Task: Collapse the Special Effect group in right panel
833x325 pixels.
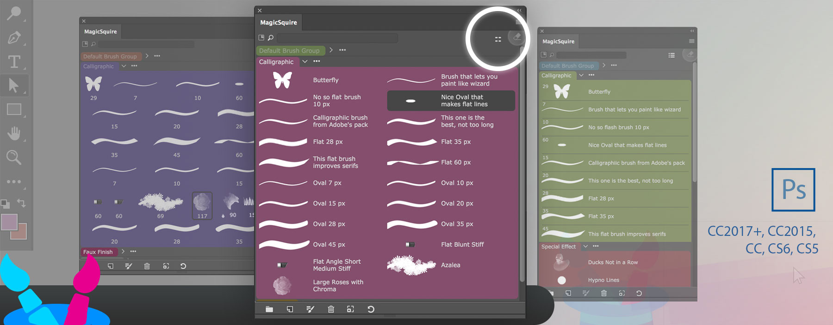Action: tap(585, 247)
